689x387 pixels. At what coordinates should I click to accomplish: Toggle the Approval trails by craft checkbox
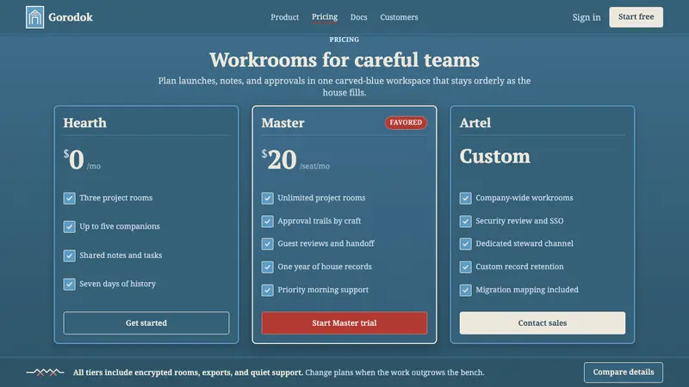point(267,221)
